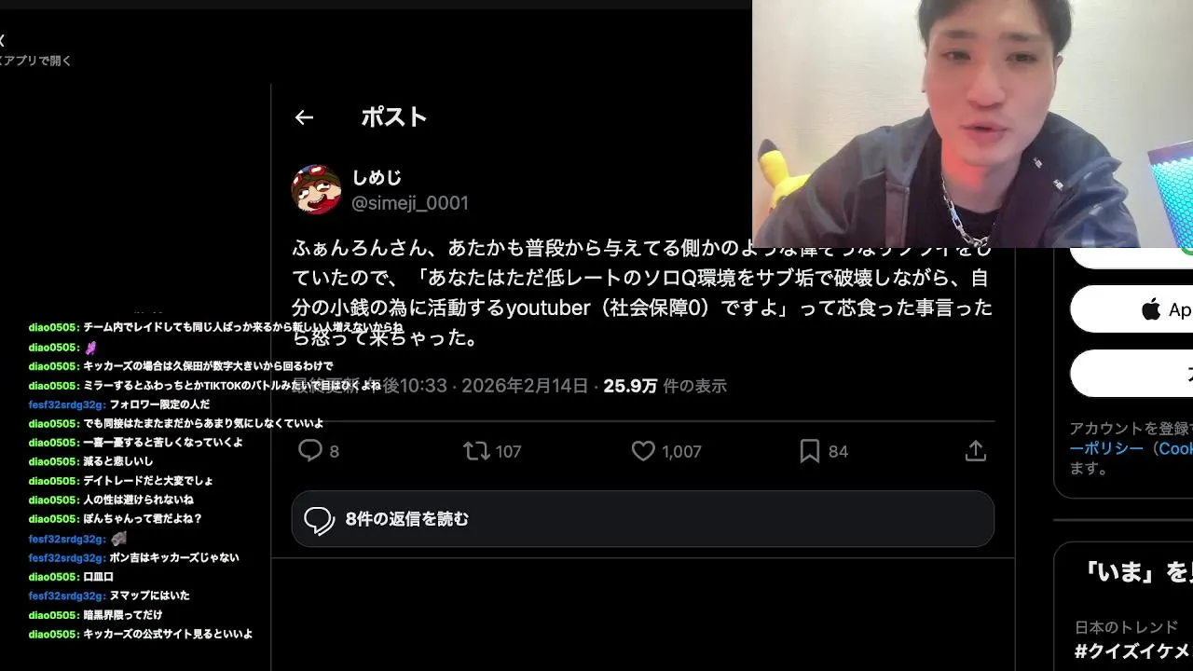Image resolution: width=1193 pixels, height=671 pixels.
Task: Click the share upload icon
Action: coord(976,451)
